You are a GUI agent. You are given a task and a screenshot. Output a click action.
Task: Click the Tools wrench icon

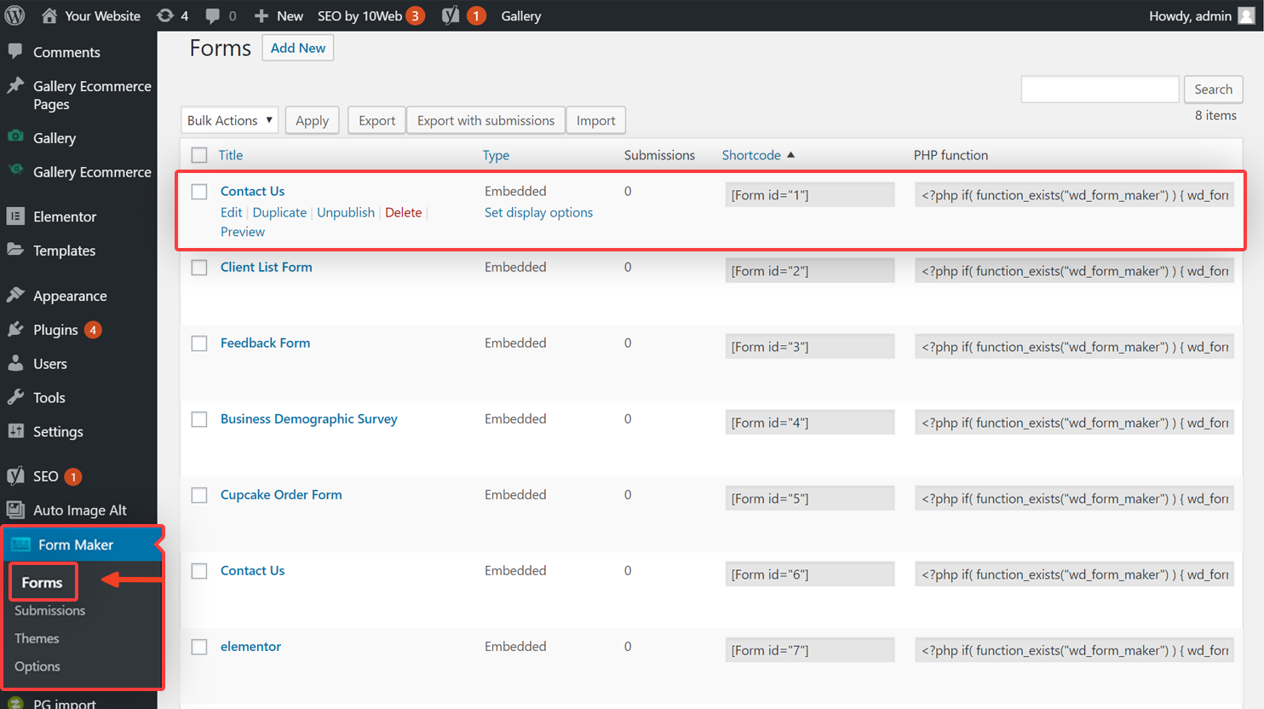tap(15, 397)
